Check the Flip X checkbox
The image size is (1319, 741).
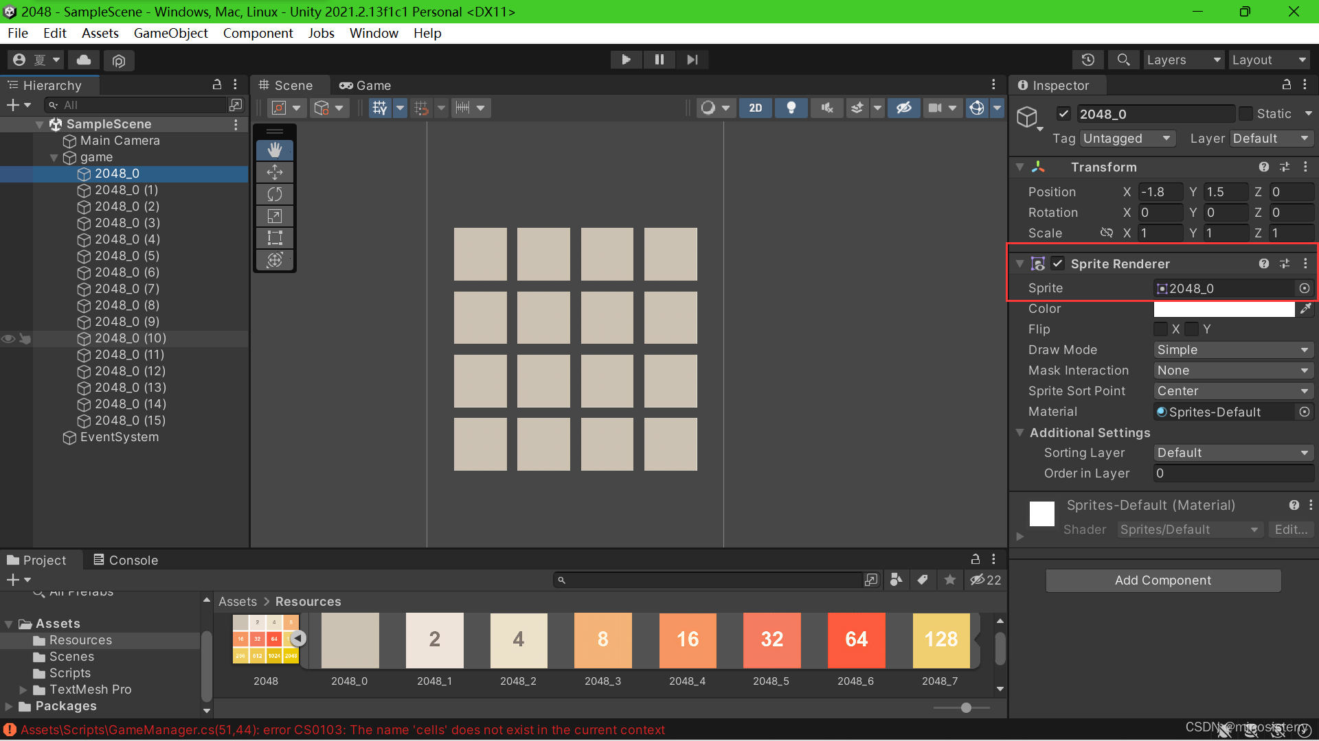tap(1161, 329)
